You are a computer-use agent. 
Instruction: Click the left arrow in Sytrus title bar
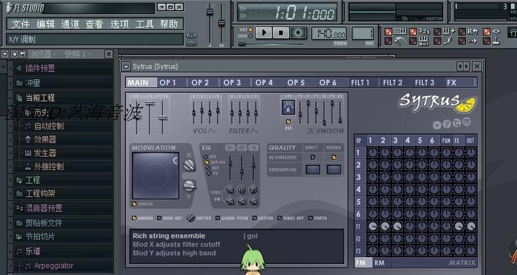click(x=460, y=67)
